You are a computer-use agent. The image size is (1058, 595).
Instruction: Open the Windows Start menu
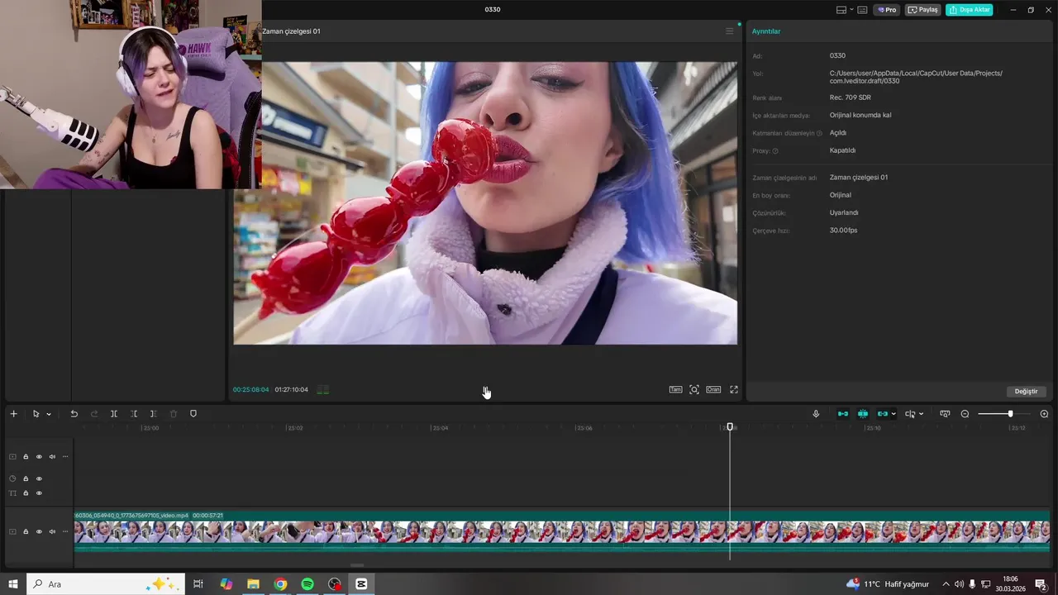[x=13, y=584]
